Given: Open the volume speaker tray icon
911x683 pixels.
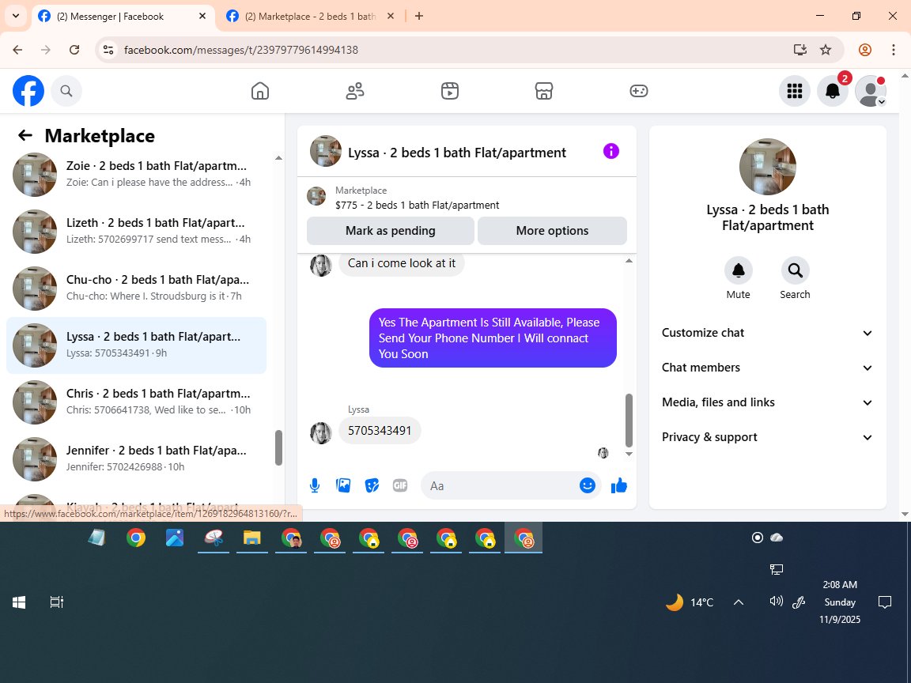Looking at the screenshot, I should [776, 602].
